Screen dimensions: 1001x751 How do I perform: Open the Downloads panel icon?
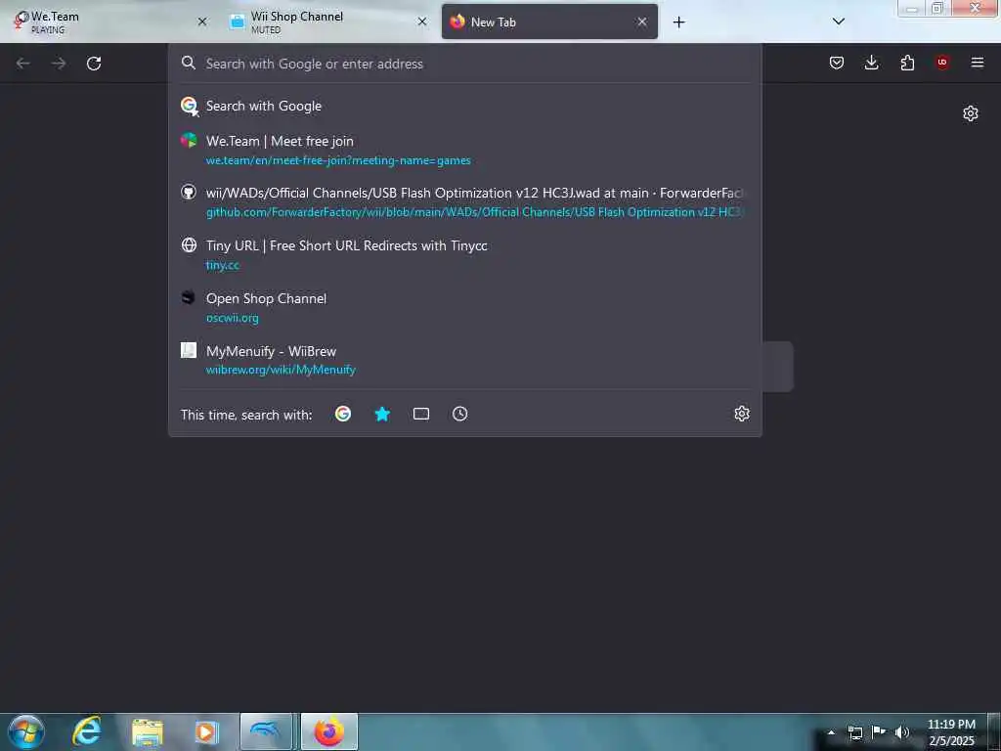[871, 63]
